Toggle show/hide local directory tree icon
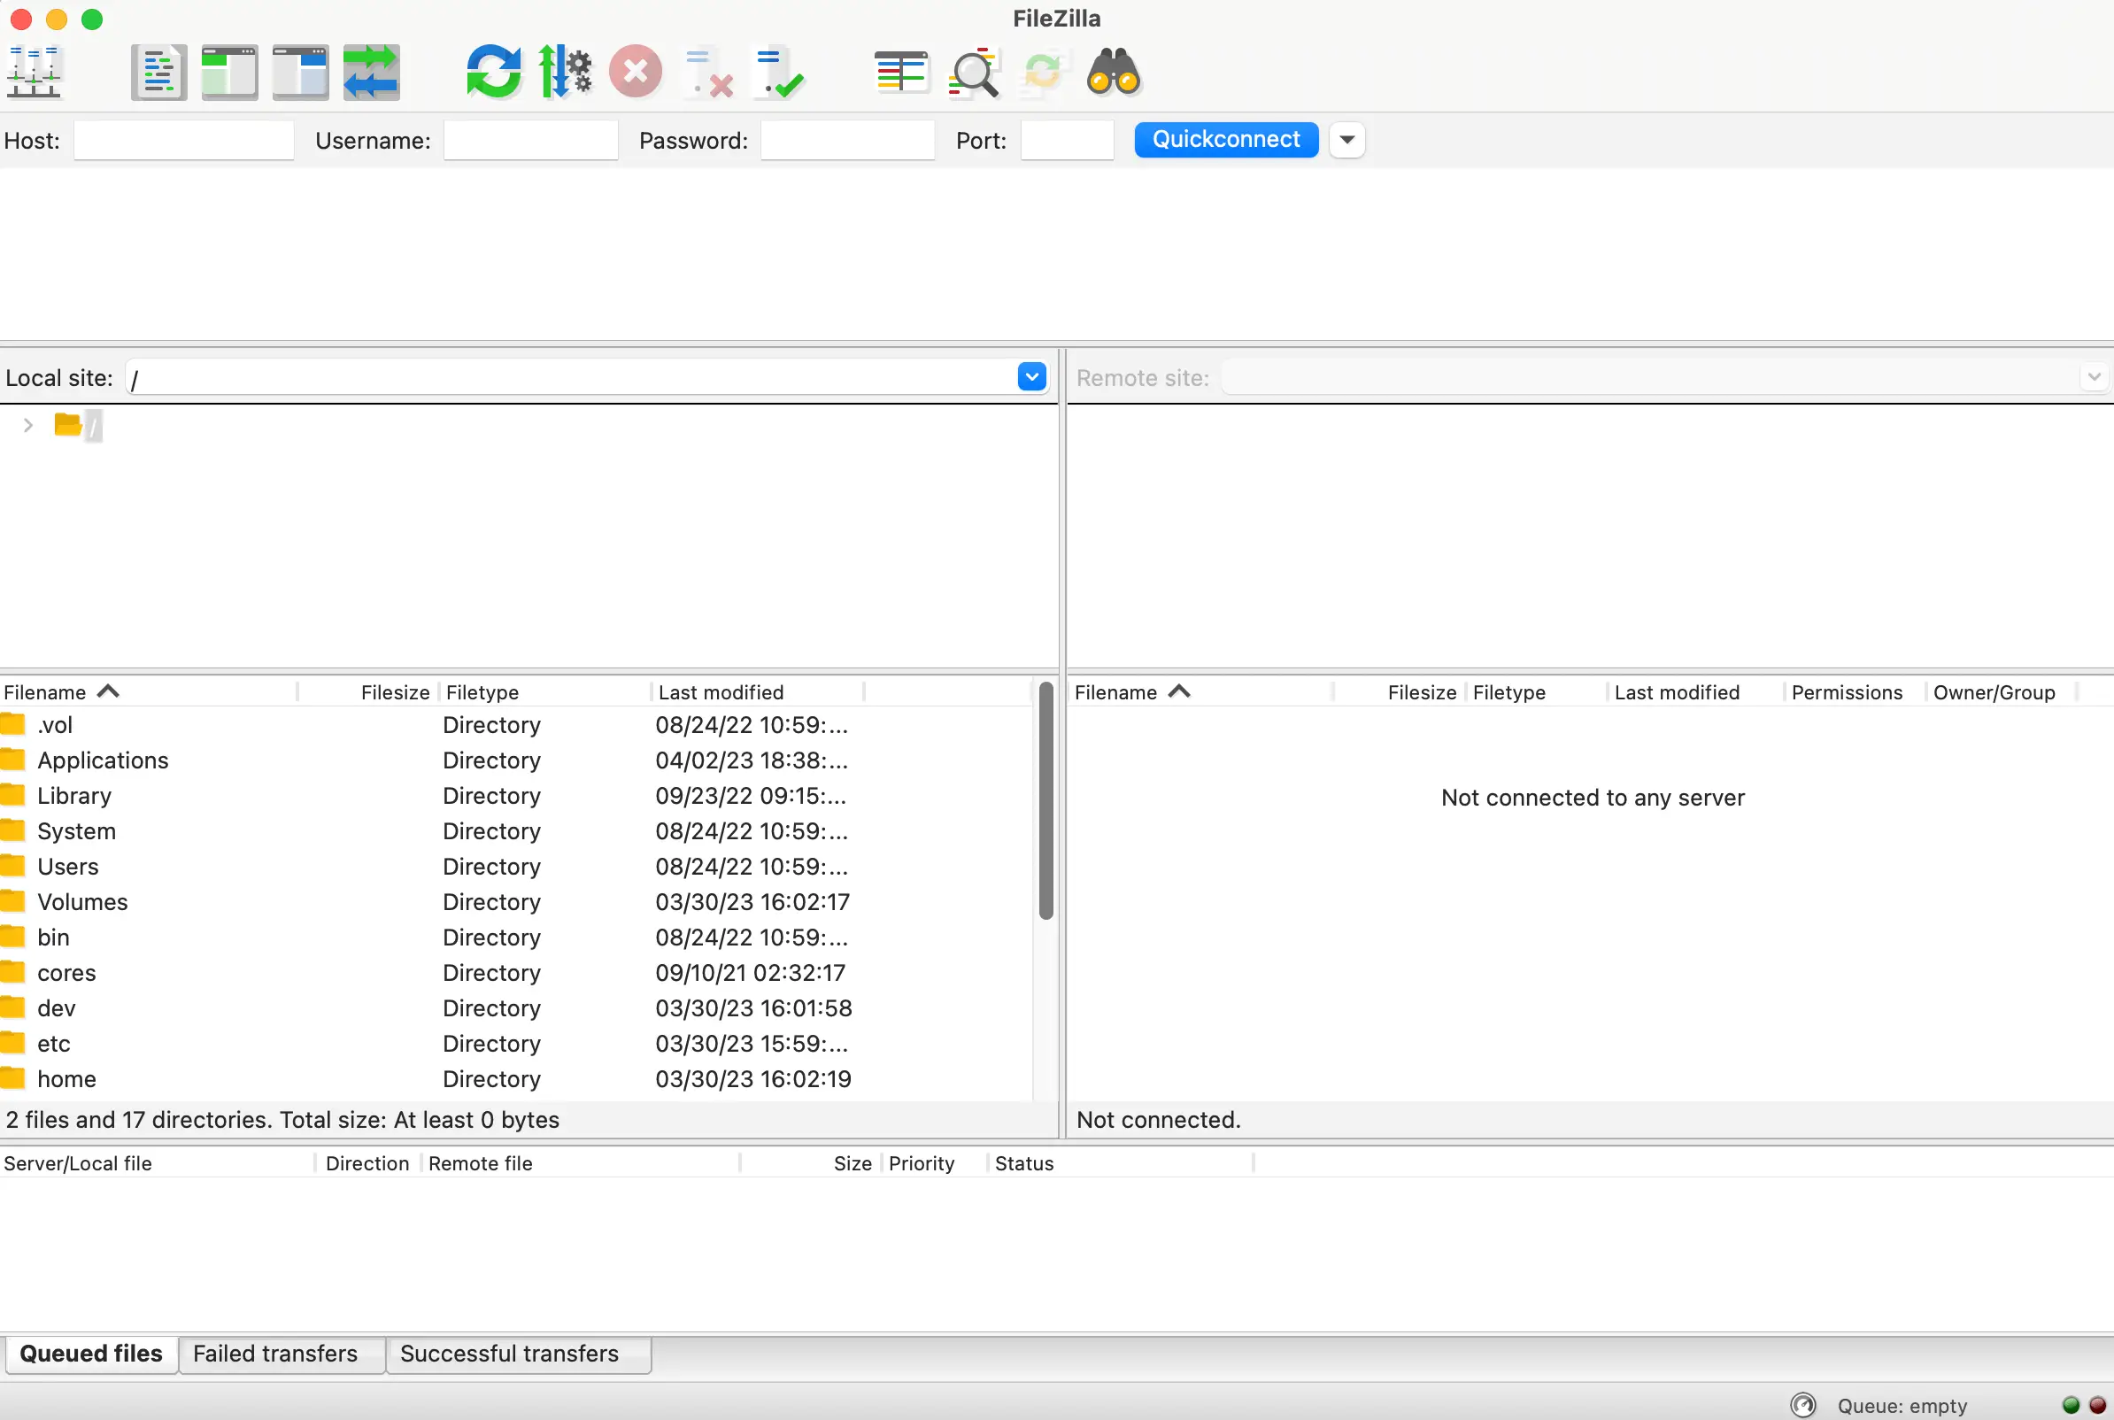Image resolution: width=2114 pixels, height=1420 pixels. (x=227, y=73)
